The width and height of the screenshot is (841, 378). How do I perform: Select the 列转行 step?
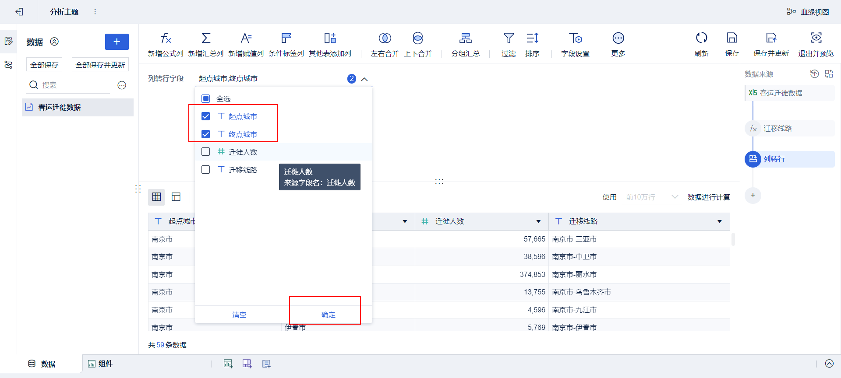click(790, 159)
